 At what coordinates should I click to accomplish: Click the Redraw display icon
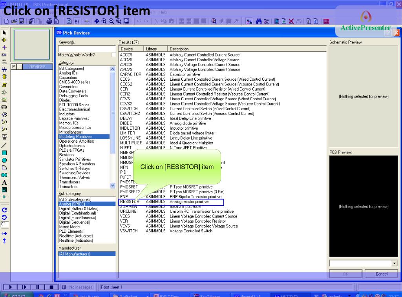(x=69, y=21)
